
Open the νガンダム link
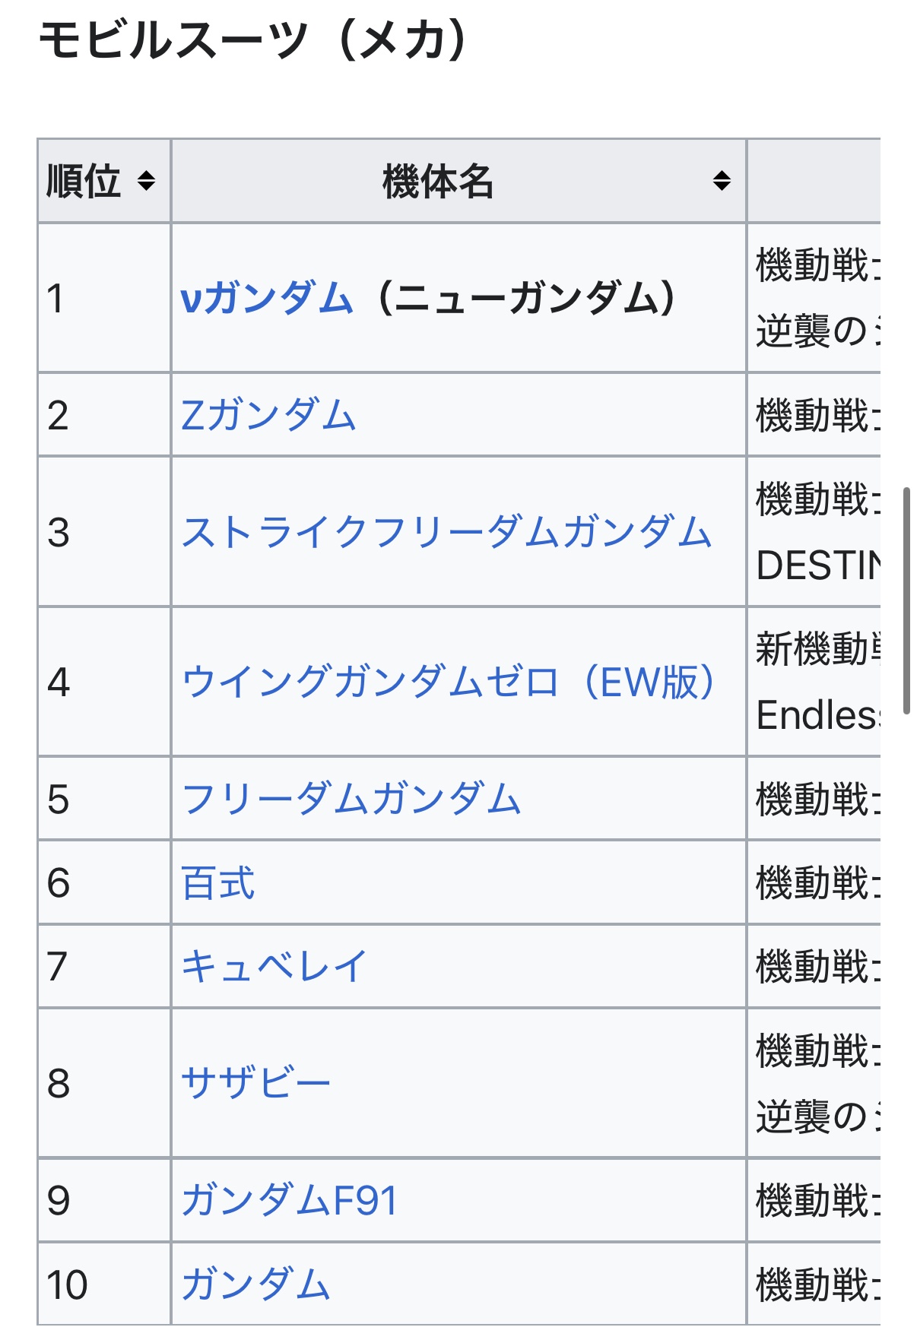pyautogui.click(x=267, y=297)
